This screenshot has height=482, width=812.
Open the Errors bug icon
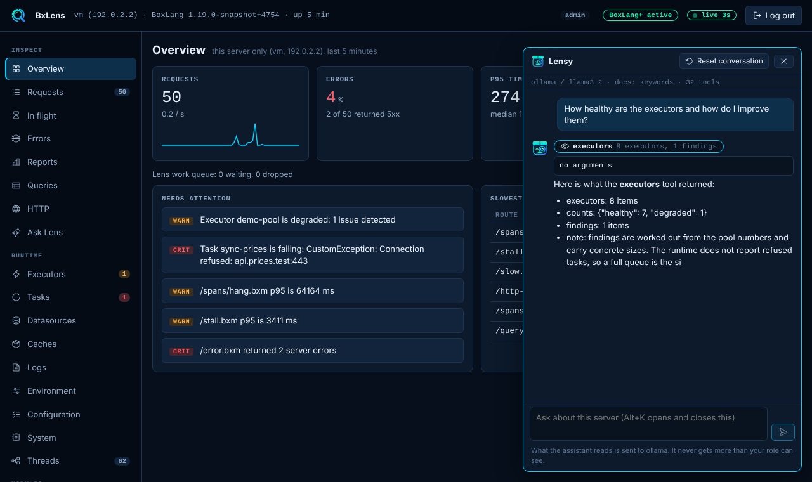[x=16, y=138]
